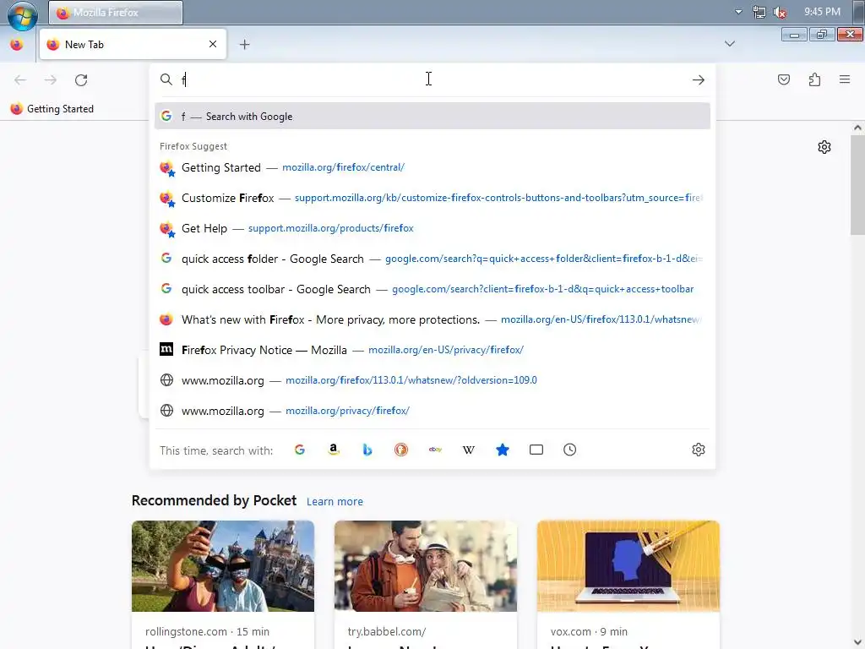Search open tabs with the tab icon

click(x=536, y=450)
